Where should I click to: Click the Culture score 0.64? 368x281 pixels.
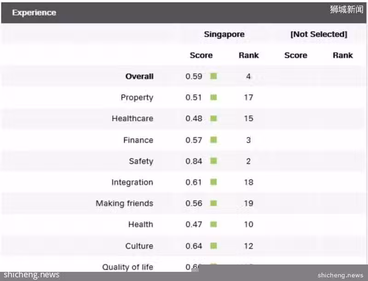point(194,246)
